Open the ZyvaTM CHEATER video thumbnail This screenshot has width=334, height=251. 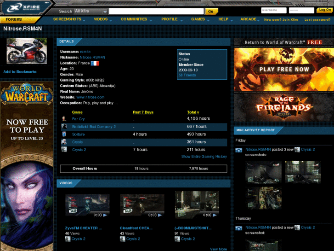(x=87, y=206)
